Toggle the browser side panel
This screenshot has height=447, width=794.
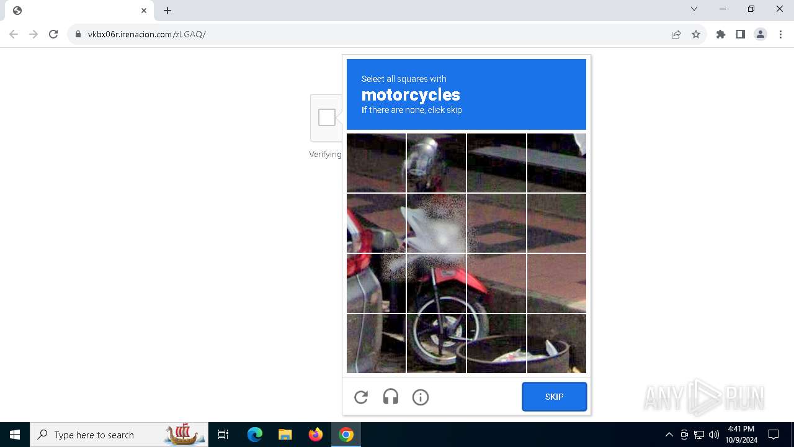tap(741, 34)
